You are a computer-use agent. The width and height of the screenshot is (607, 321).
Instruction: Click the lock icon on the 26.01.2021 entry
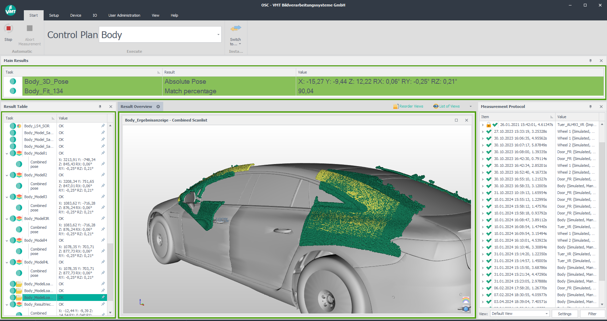489,125
